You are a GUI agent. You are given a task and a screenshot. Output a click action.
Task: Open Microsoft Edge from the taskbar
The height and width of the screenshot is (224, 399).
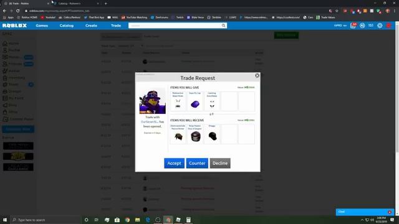148,220
